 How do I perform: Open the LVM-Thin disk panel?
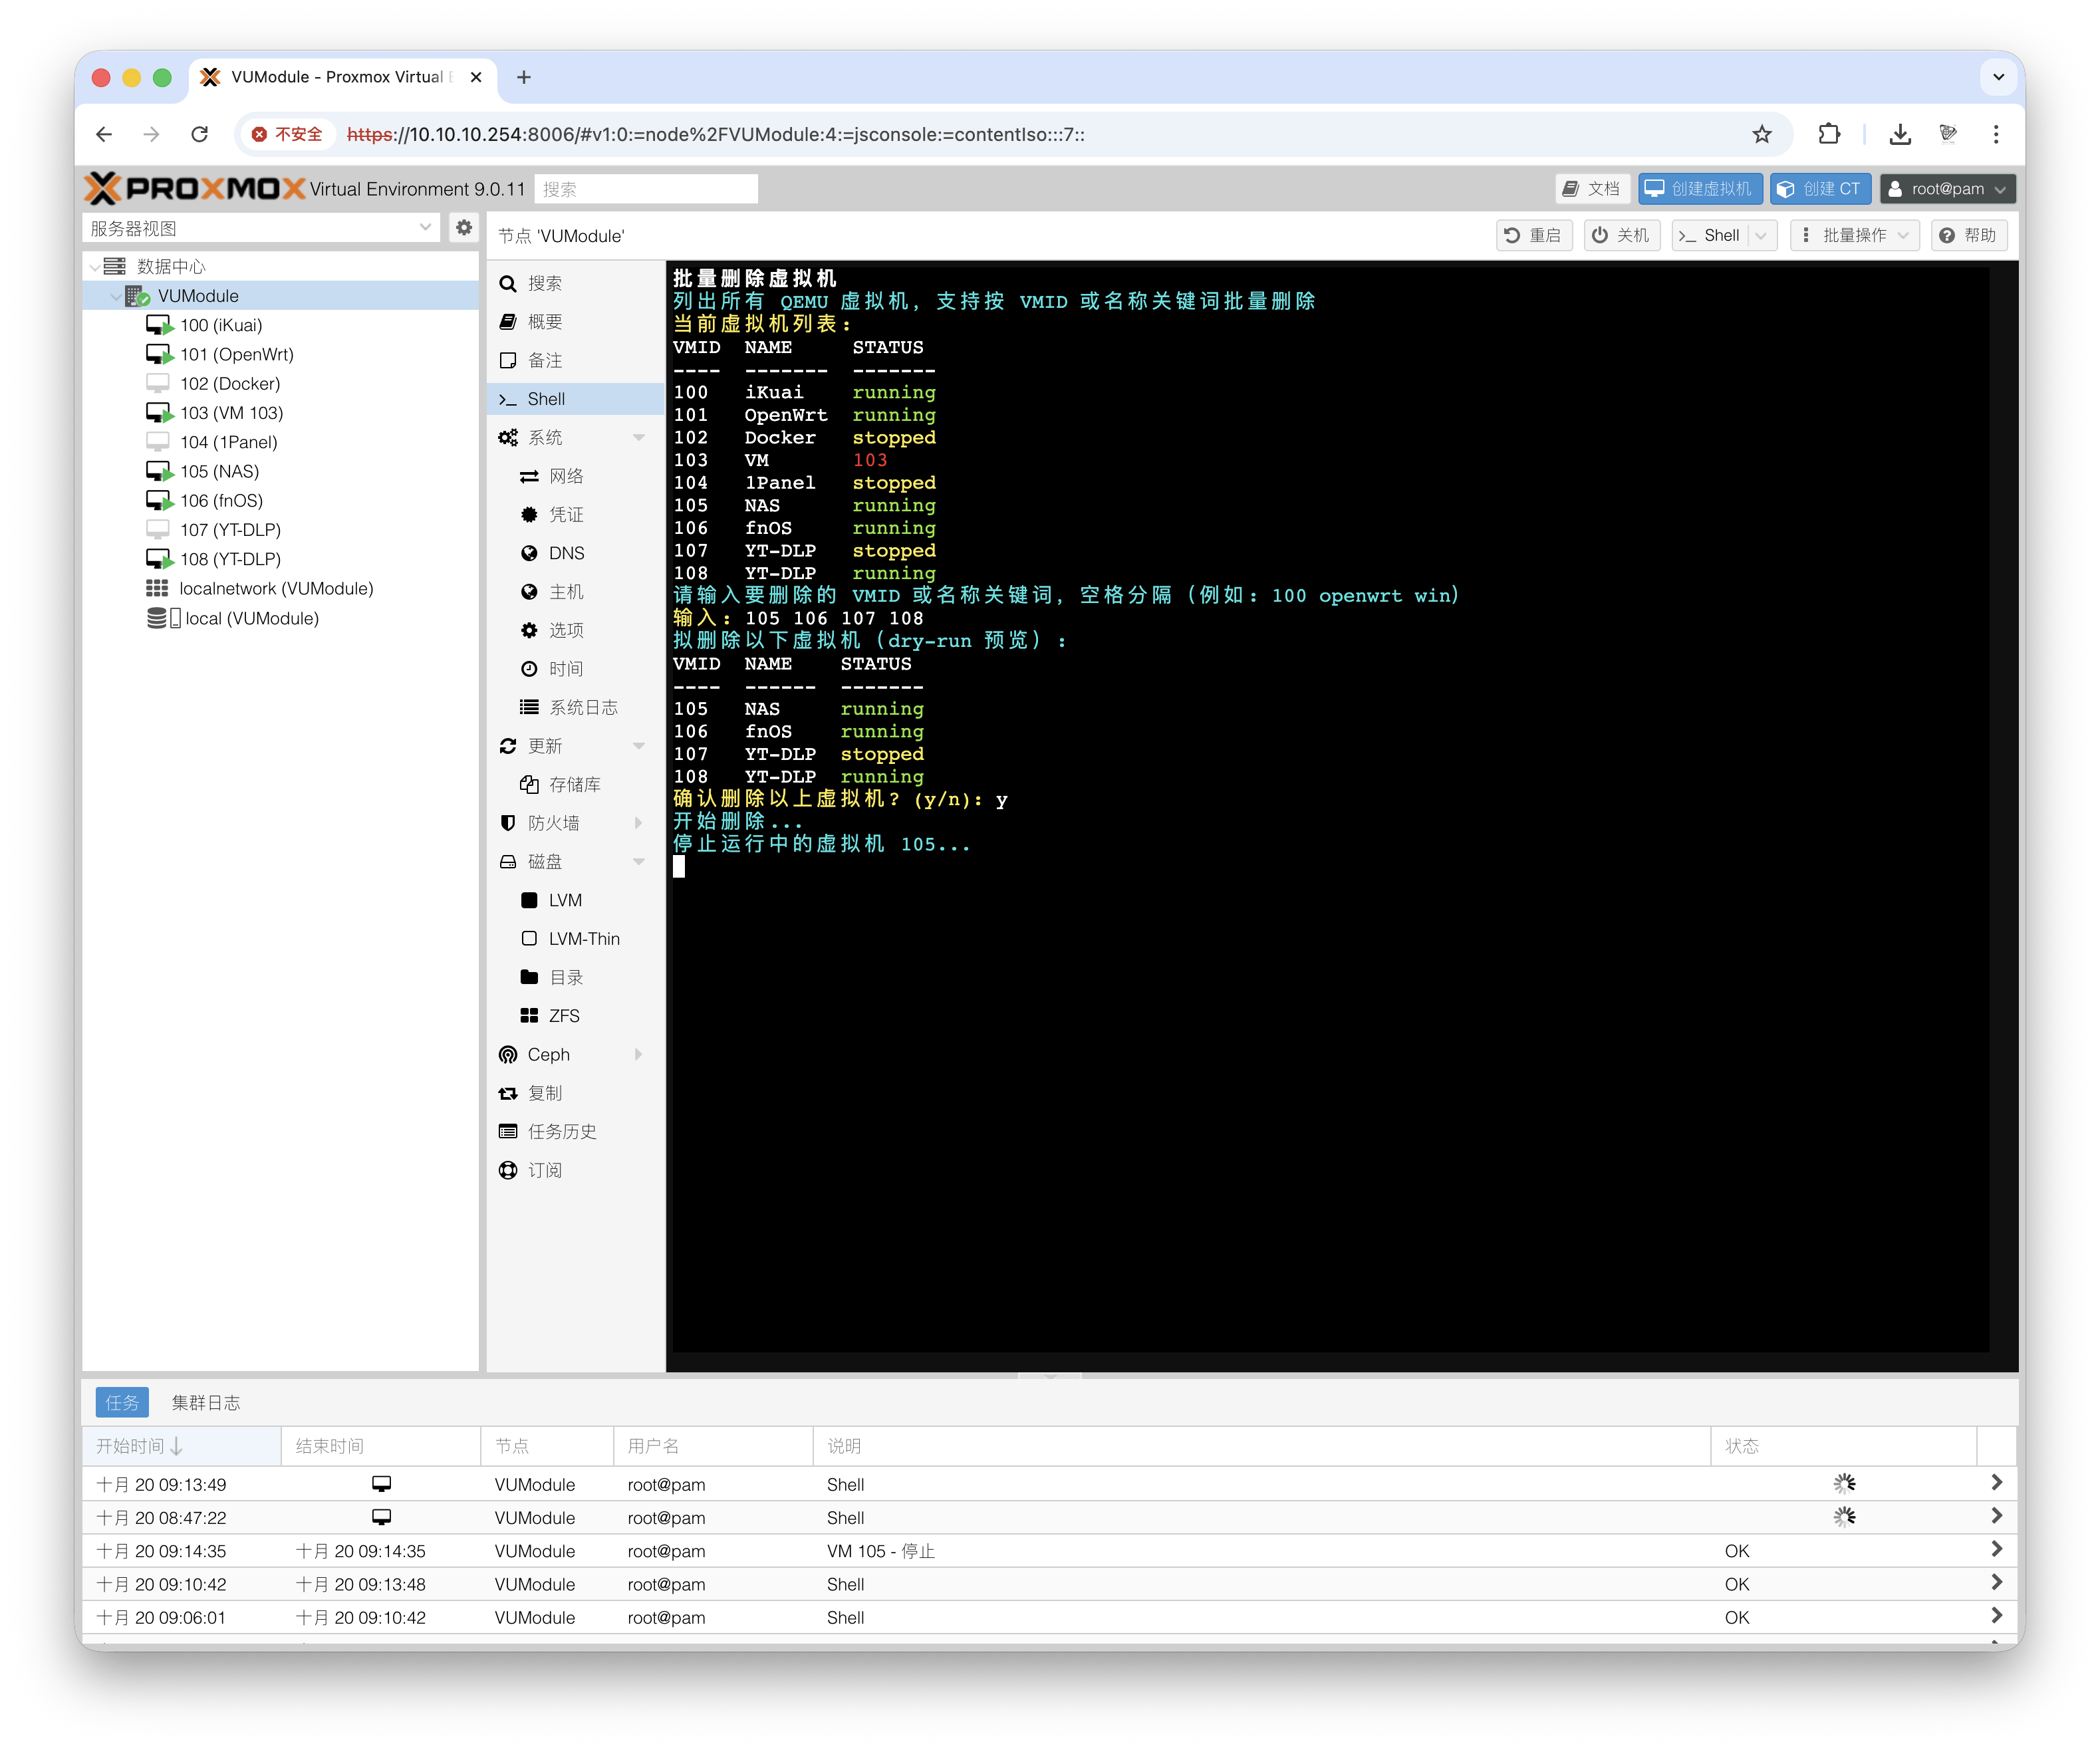583,939
